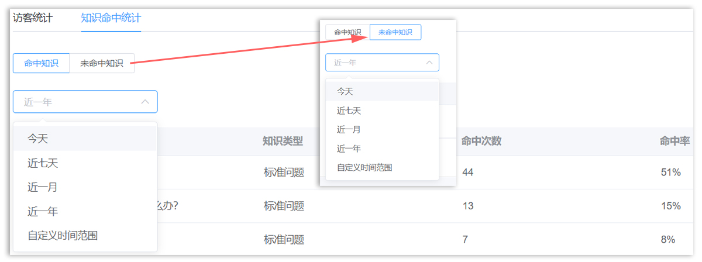
Task: Choose 近一年 in the main dropdown list
Action: click(x=85, y=211)
